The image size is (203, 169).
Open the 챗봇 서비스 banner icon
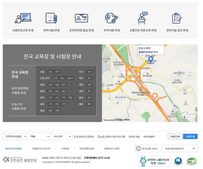click(155, 161)
